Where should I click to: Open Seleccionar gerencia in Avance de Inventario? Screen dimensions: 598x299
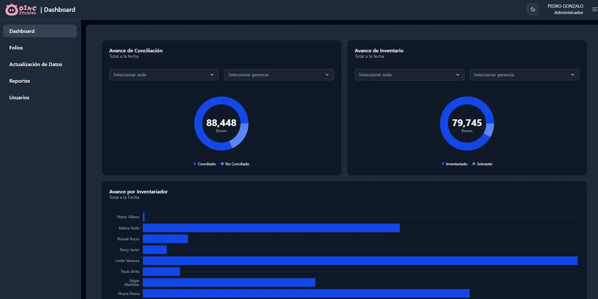(x=524, y=75)
